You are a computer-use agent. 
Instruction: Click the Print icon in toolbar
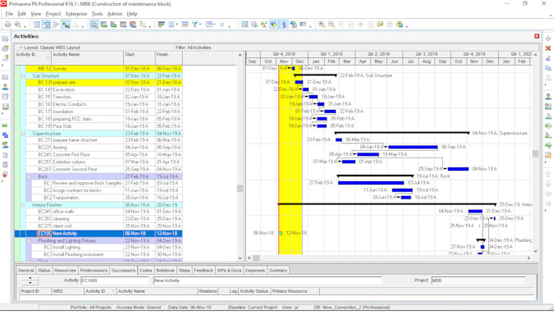(8, 25)
